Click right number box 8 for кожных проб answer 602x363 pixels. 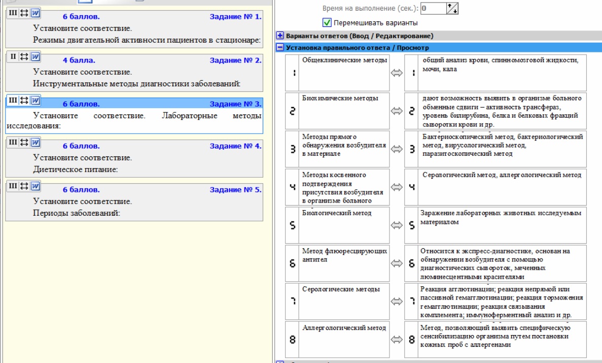(411, 340)
